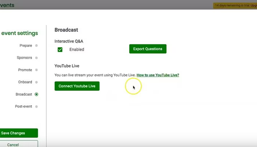Screen dimensions: 257x147
Task: Select the Onboard step dot
Action: point(36,82)
